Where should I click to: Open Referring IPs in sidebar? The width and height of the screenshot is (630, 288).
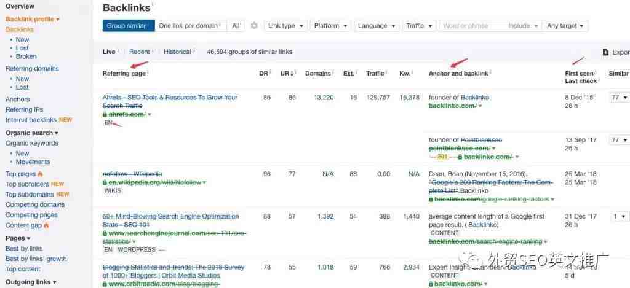pyautogui.click(x=24, y=109)
